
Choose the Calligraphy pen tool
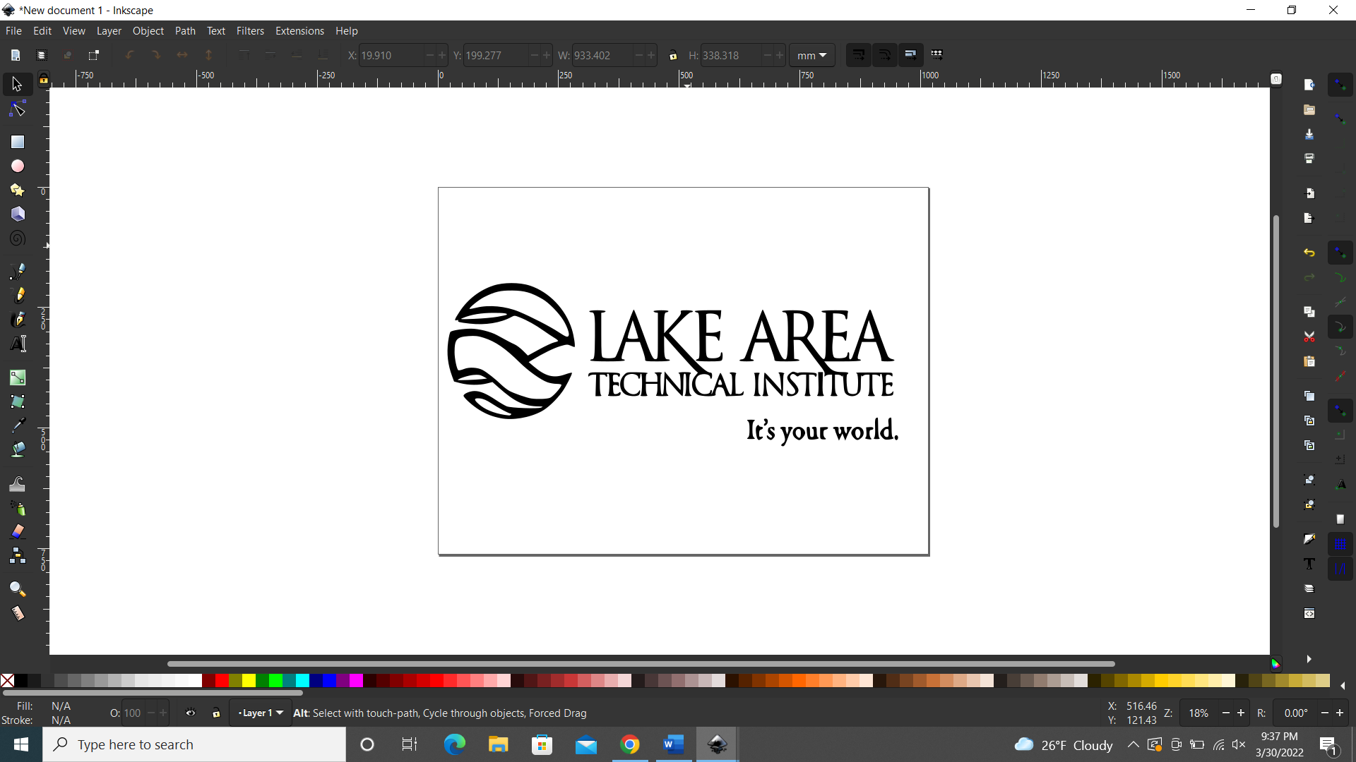coord(16,319)
